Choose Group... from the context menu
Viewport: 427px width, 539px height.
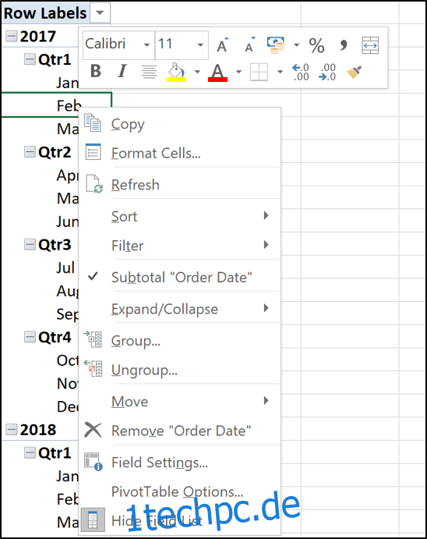(180, 341)
